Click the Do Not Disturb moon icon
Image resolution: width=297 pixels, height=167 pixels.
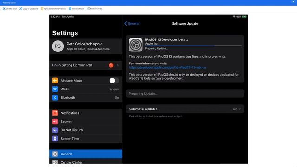click(55, 130)
